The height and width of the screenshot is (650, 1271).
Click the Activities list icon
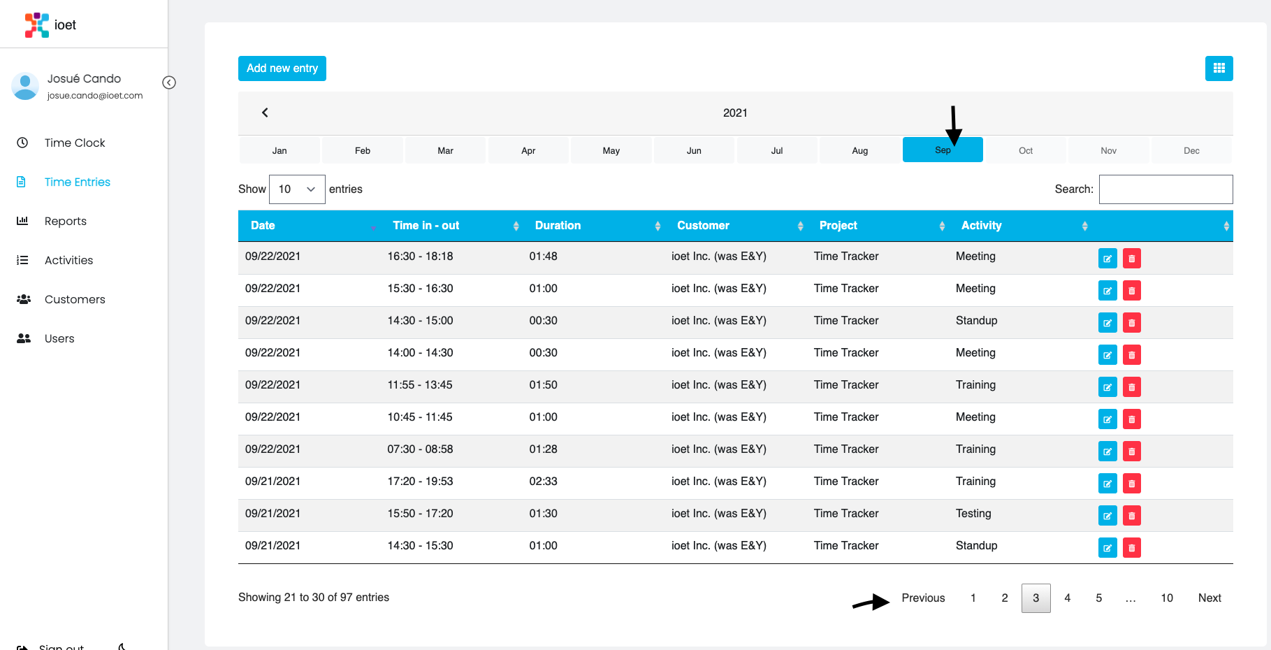[x=22, y=260]
